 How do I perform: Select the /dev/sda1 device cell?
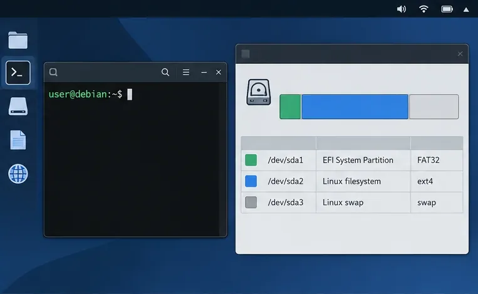(x=279, y=160)
